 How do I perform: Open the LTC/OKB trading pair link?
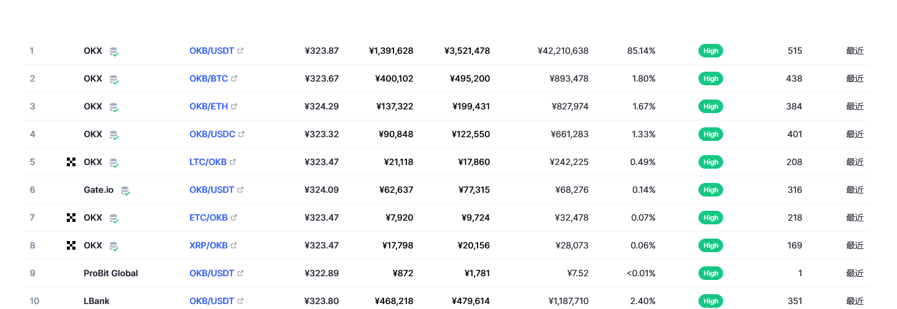click(x=208, y=162)
